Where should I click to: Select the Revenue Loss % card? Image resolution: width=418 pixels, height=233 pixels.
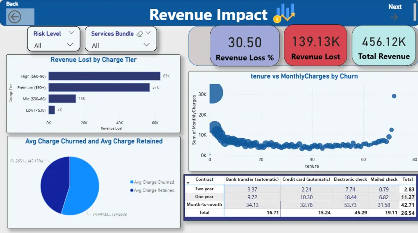[245, 46]
